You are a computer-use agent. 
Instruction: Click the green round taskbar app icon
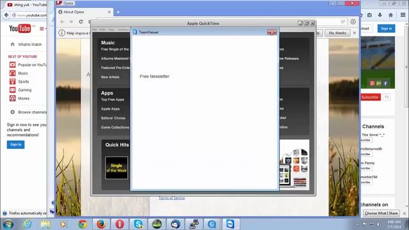[x=157, y=224]
